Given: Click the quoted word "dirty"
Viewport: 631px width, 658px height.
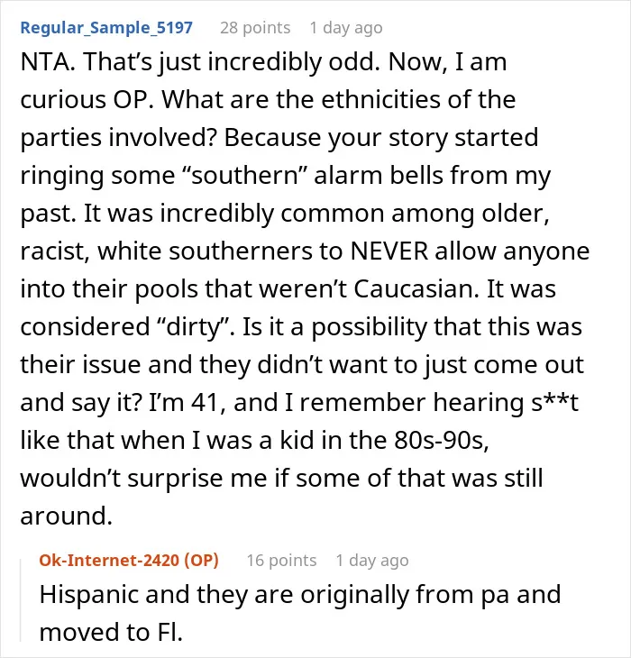Looking at the screenshot, I should [196, 326].
